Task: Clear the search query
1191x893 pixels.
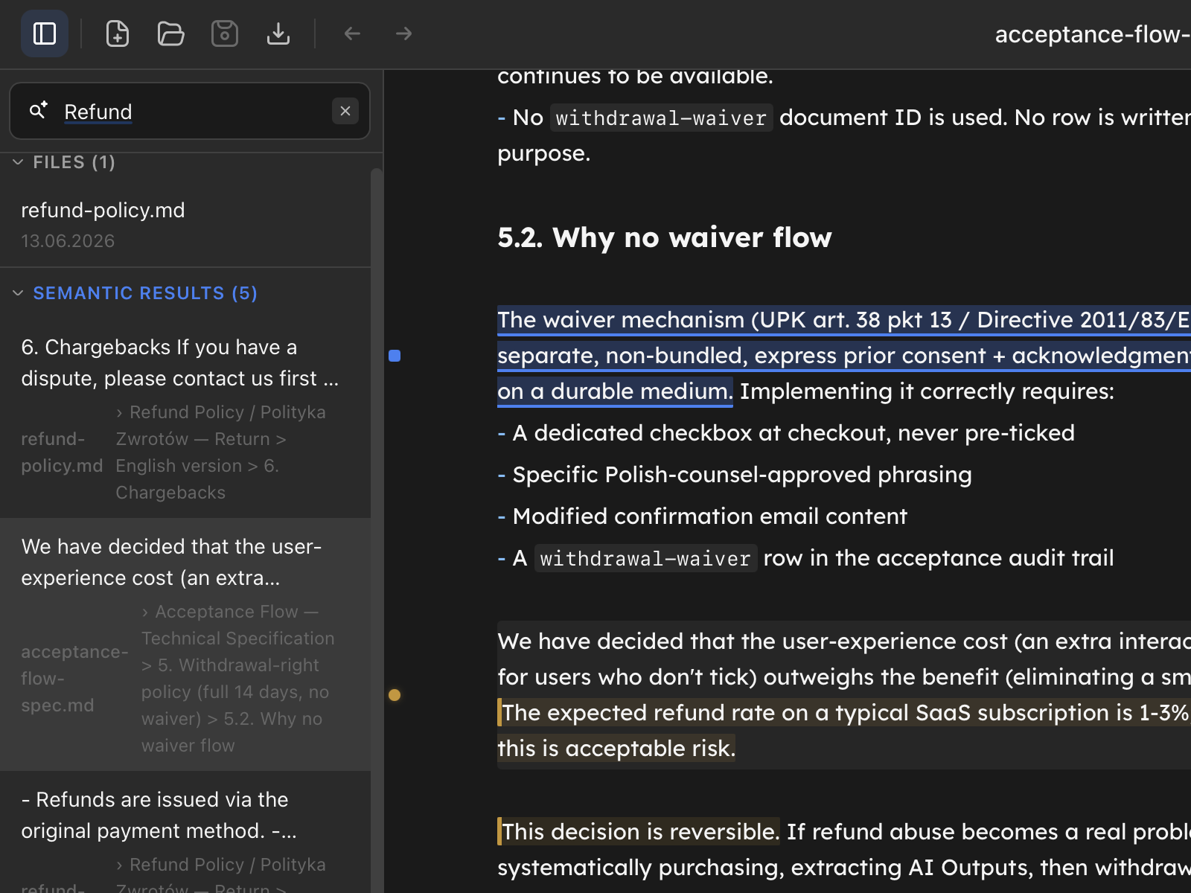Action: [345, 111]
